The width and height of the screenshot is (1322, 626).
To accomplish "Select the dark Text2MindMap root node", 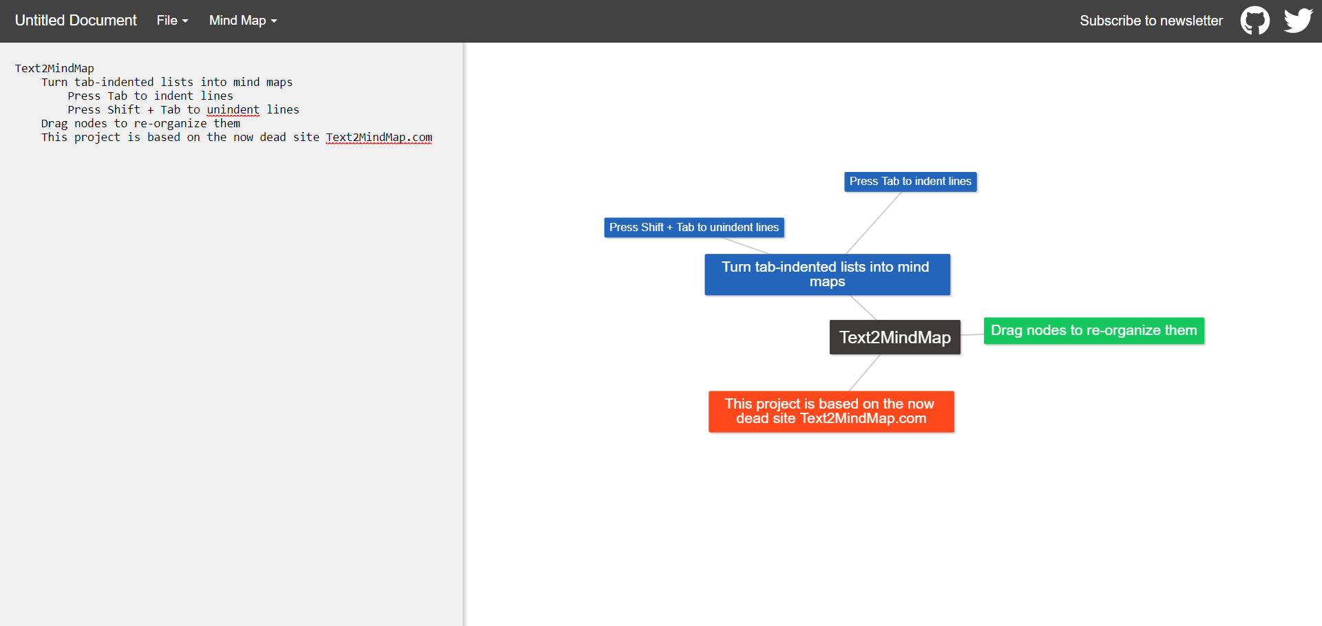I will 894,337.
